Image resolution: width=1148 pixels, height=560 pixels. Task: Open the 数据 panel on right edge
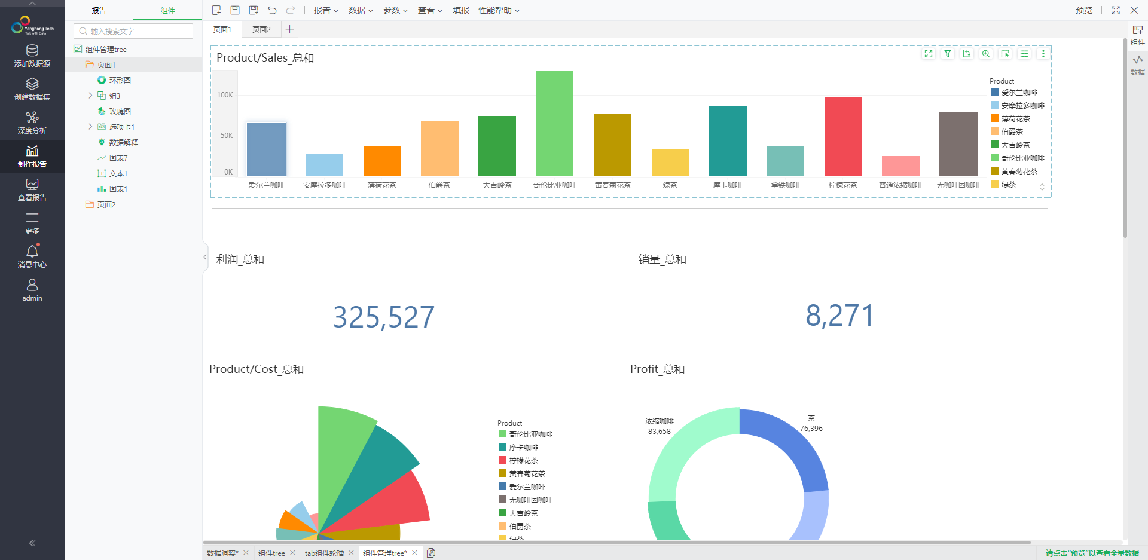1137,65
